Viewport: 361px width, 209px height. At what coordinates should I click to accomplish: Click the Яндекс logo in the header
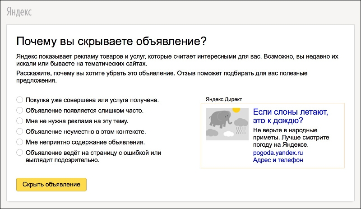(19, 12)
